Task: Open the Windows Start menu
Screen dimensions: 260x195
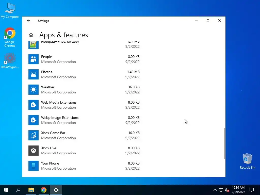Action: pyautogui.click(x=6, y=190)
